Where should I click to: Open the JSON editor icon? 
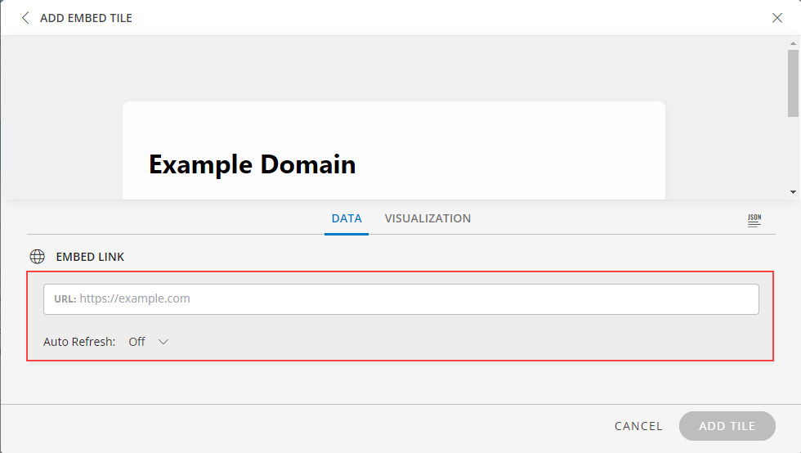tap(754, 220)
